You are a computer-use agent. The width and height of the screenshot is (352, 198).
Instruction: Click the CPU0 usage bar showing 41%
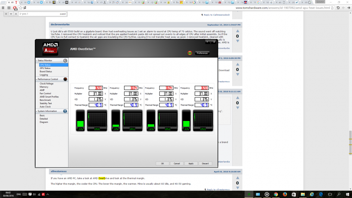point(80,120)
